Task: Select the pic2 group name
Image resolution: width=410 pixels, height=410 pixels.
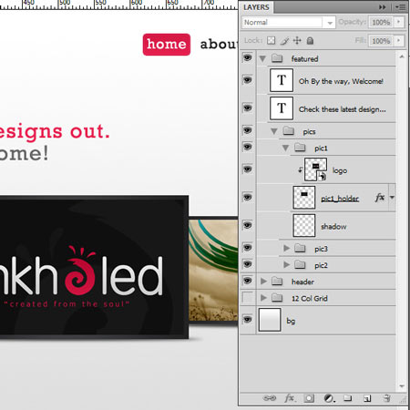Action: point(321,265)
